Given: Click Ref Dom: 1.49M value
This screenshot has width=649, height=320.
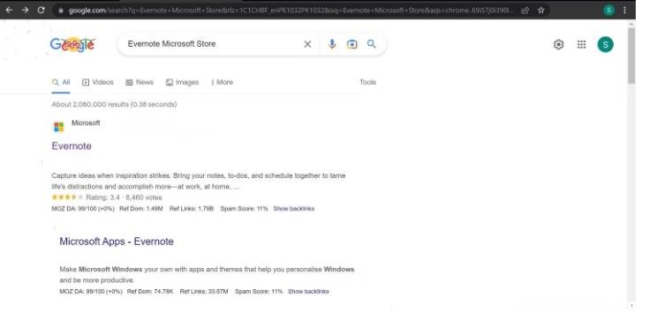Looking at the screenshot, I should tap(141, 209).
